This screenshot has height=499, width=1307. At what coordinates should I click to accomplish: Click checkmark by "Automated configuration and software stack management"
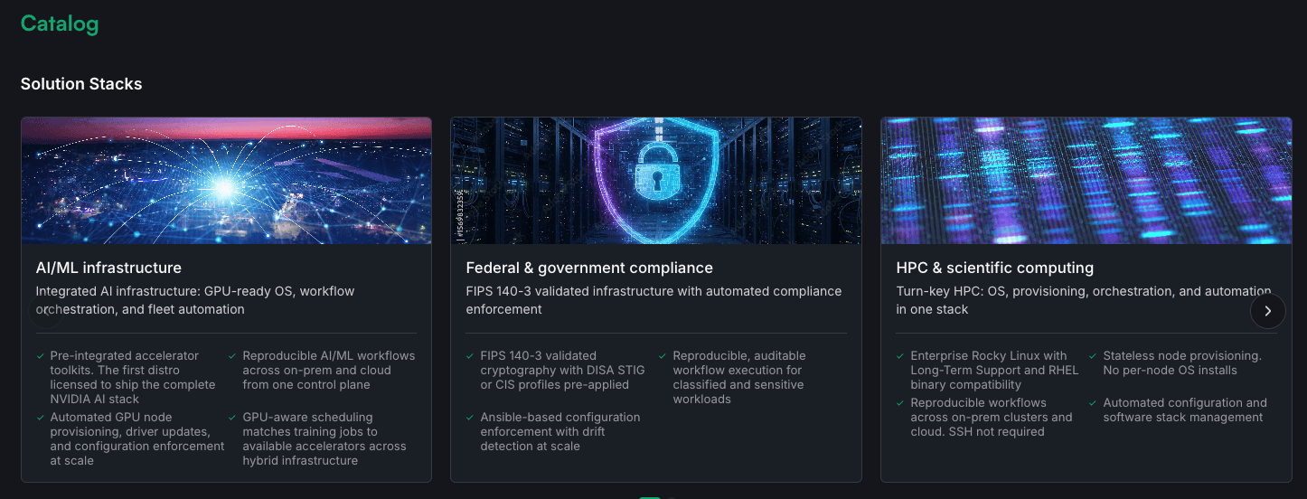(x=1094, y=403)
